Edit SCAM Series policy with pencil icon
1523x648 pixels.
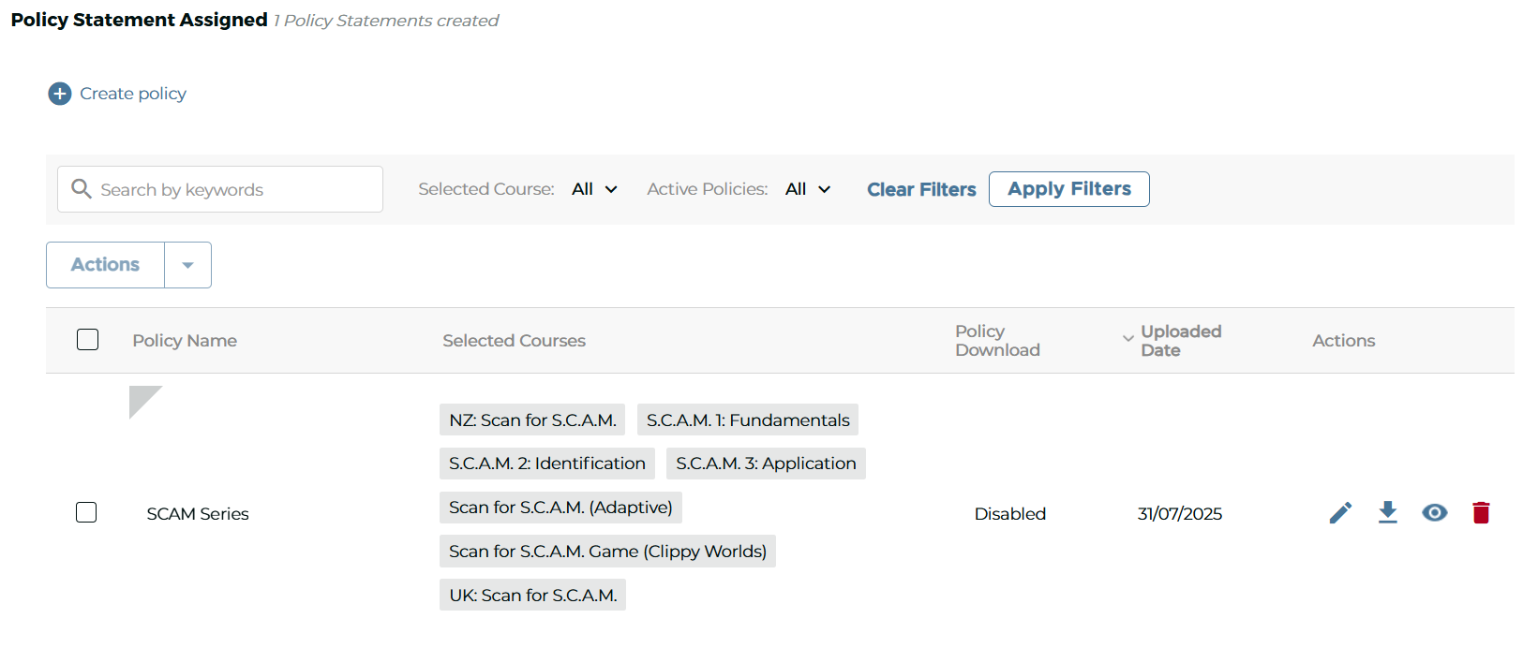[x=1340, y=513]
